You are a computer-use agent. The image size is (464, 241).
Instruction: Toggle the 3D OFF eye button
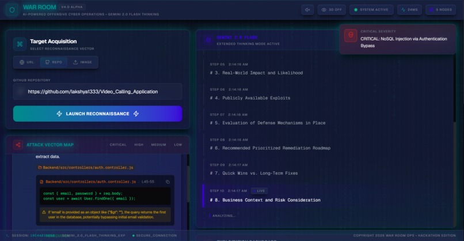[x=332, y=10]
